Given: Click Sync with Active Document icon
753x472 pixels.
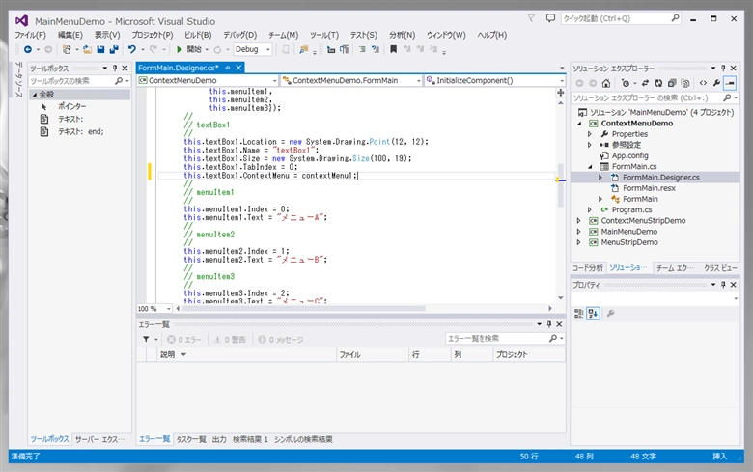Looking at the screenshot, I should 645,83.
